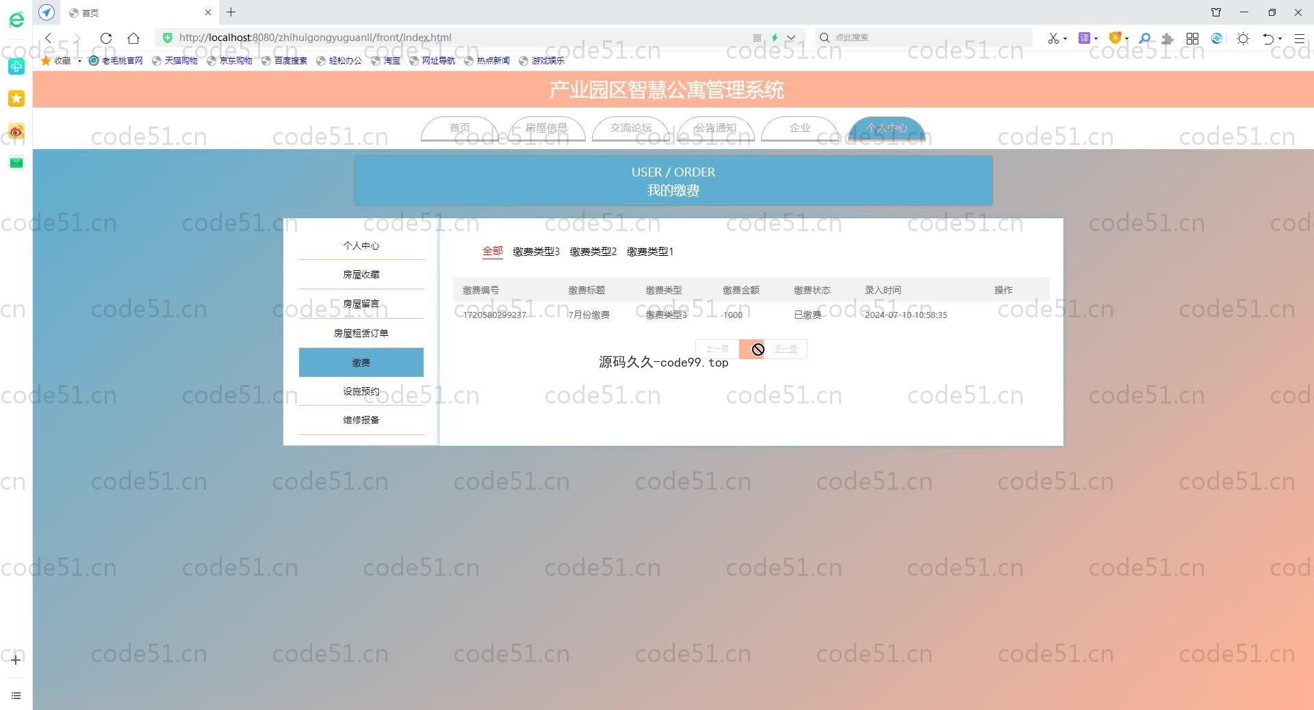1314x710 pixels.
Task: Click the blue circular sync icon
Action: (1217, 38)
